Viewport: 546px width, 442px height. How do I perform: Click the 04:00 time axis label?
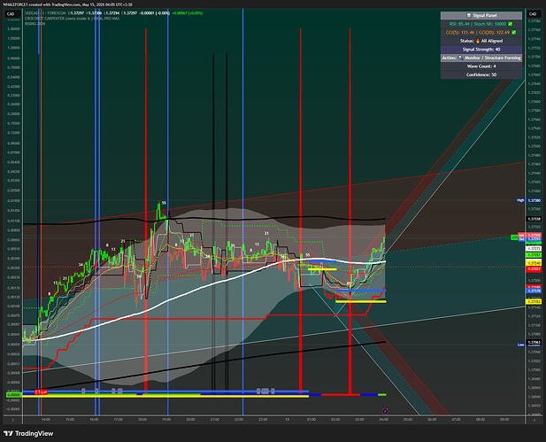384,419
